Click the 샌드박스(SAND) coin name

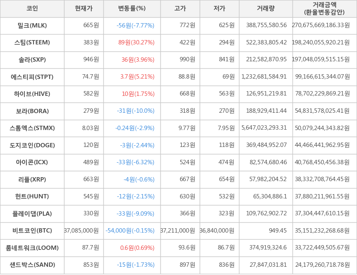pos(32,265)
